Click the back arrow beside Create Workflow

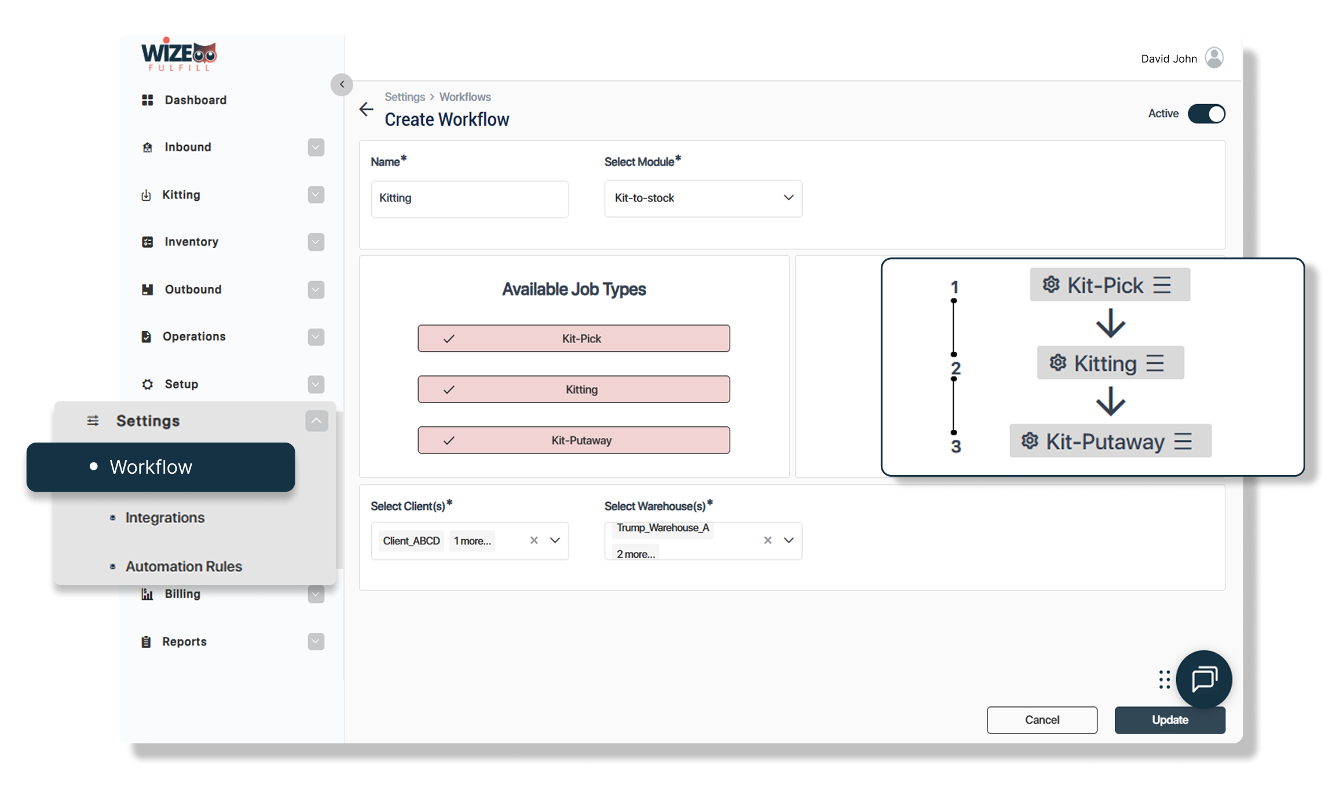point(366,109)
